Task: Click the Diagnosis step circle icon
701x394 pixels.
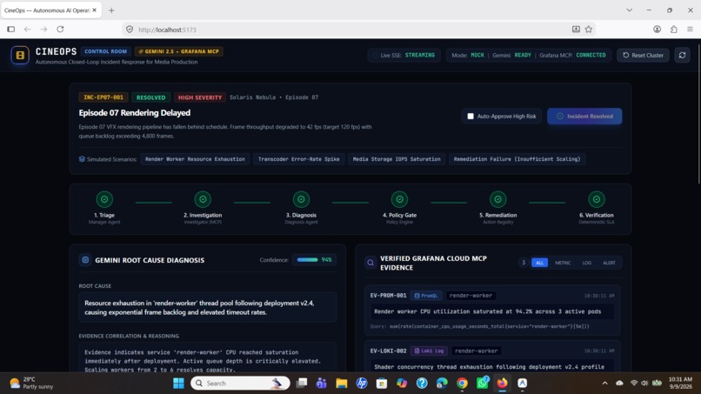Action: pos(301,199)
